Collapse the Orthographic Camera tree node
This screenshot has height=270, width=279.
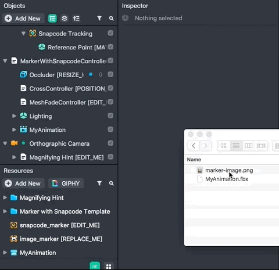coord(5,143)
